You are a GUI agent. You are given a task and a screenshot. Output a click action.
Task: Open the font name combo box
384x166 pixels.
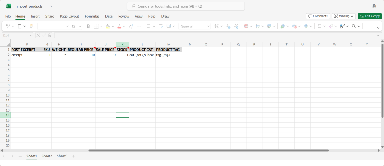(53, 26)
